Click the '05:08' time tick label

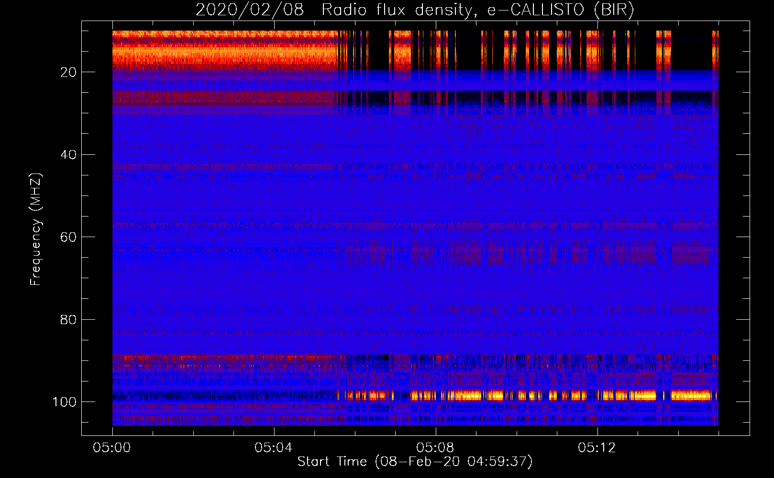point(435,448)
